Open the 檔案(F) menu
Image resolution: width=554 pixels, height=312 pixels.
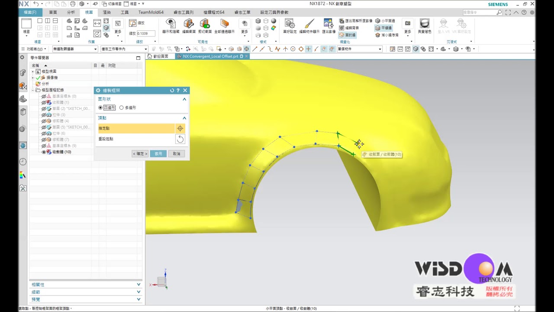coord(30,12)
